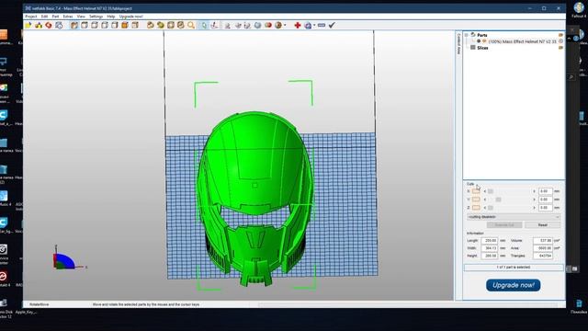Open the dropdown arrow beside globe toolbar icon
The height and width of the screenshot is (331, 588).
tap(314, 25)
